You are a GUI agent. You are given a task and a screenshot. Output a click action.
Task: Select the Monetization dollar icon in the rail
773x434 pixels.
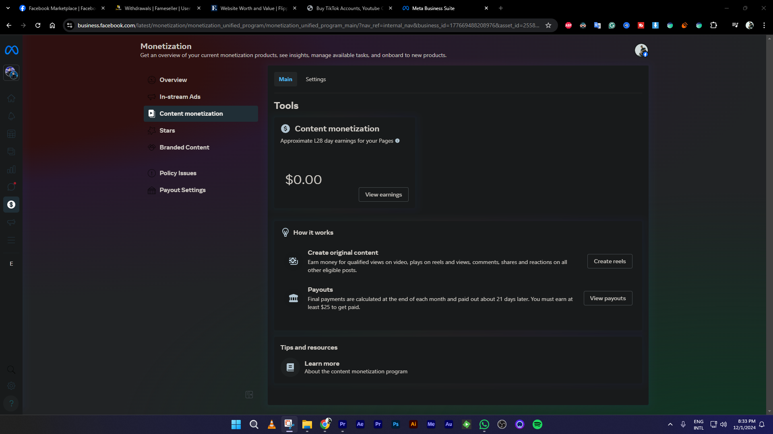(11, 205)
